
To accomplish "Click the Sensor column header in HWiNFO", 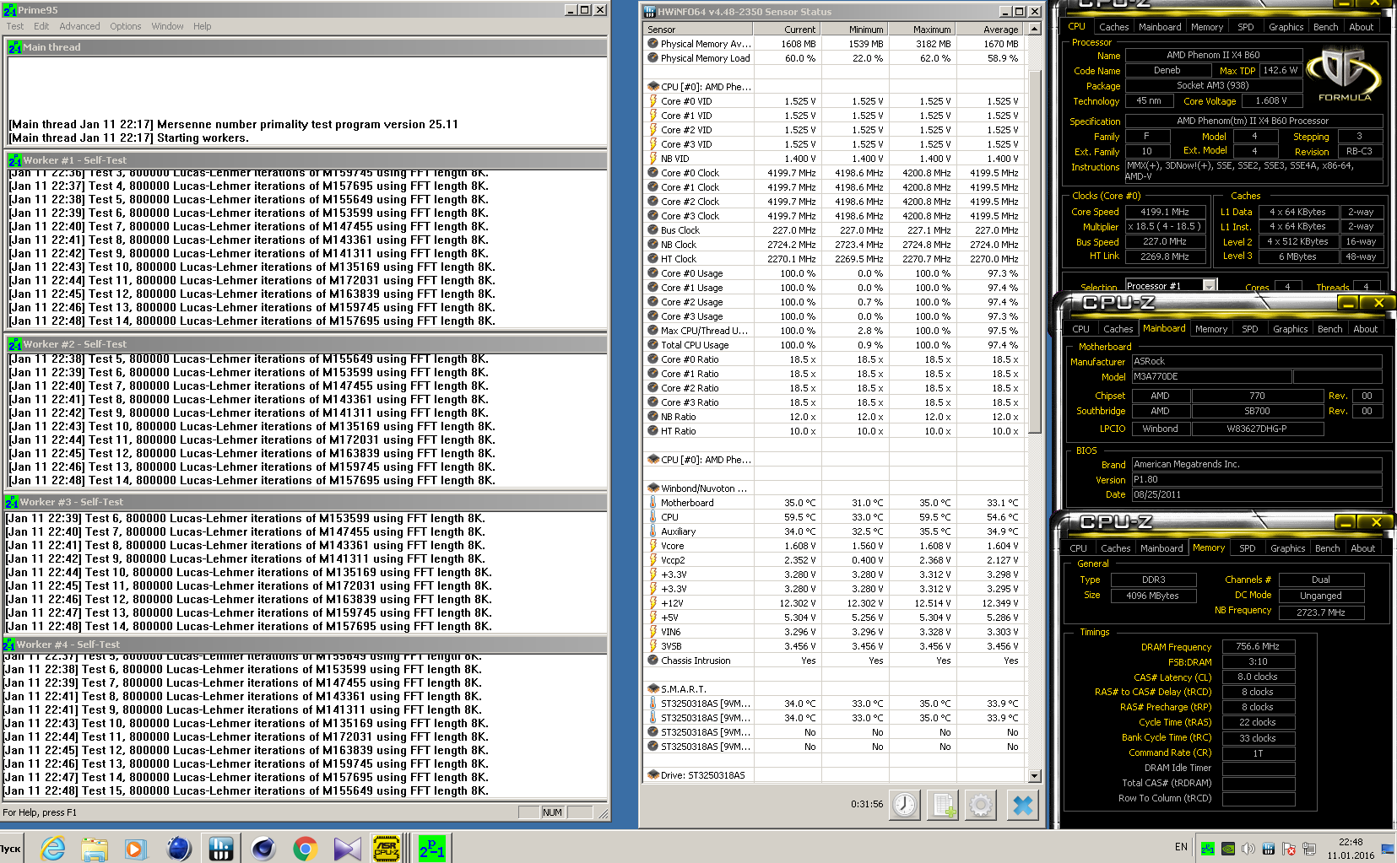I will [x=697, y=30].
